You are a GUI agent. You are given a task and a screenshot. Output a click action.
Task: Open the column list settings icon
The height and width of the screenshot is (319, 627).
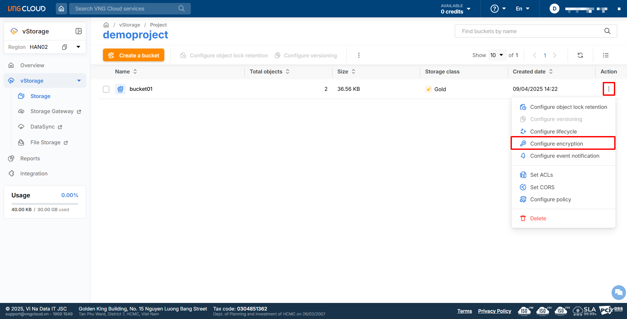605,55
